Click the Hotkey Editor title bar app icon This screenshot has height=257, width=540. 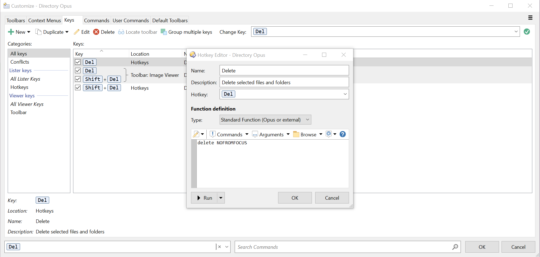(x=193, y=55)
